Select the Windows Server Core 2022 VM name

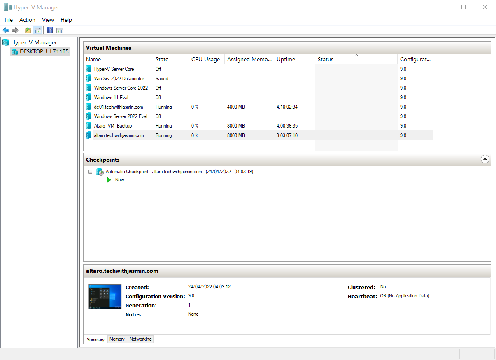point(121,88)
